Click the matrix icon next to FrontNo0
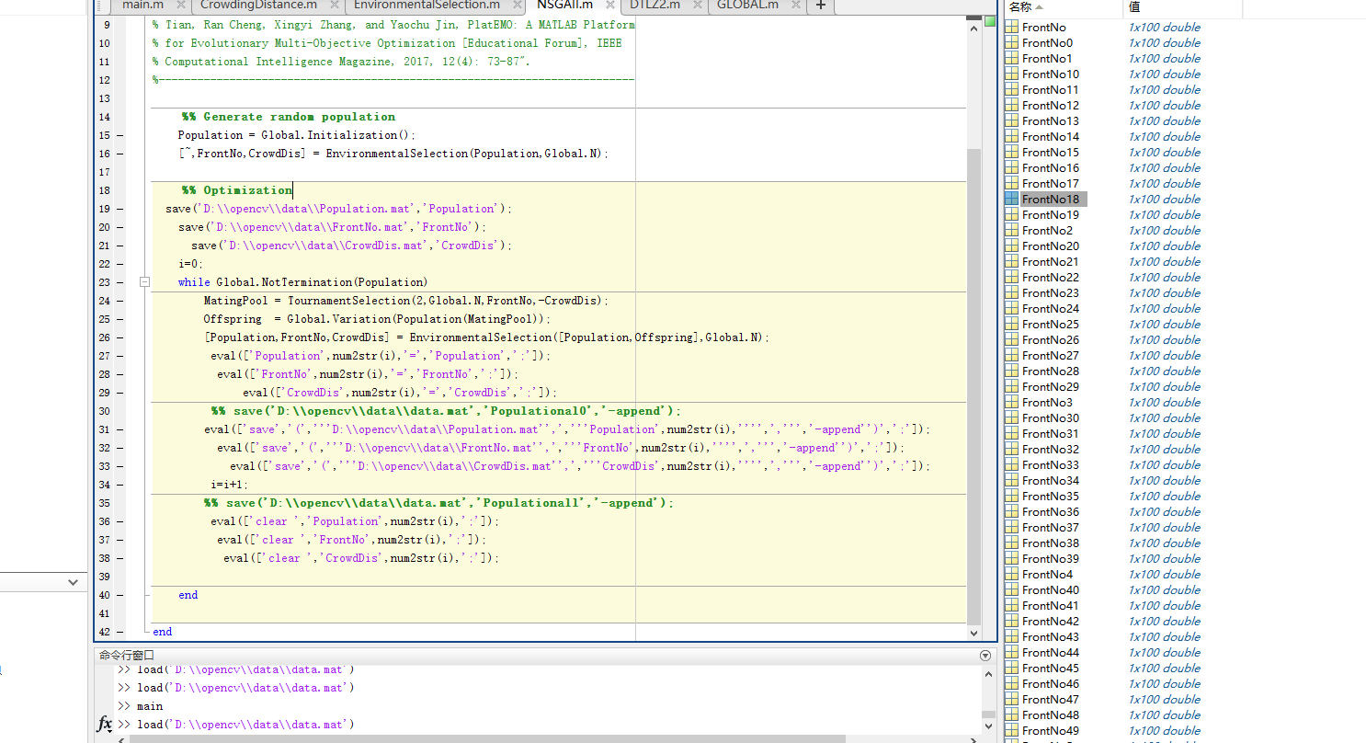Viewport: 1366px width, 743px height. pyautogui.click(x=1015, y=42)
